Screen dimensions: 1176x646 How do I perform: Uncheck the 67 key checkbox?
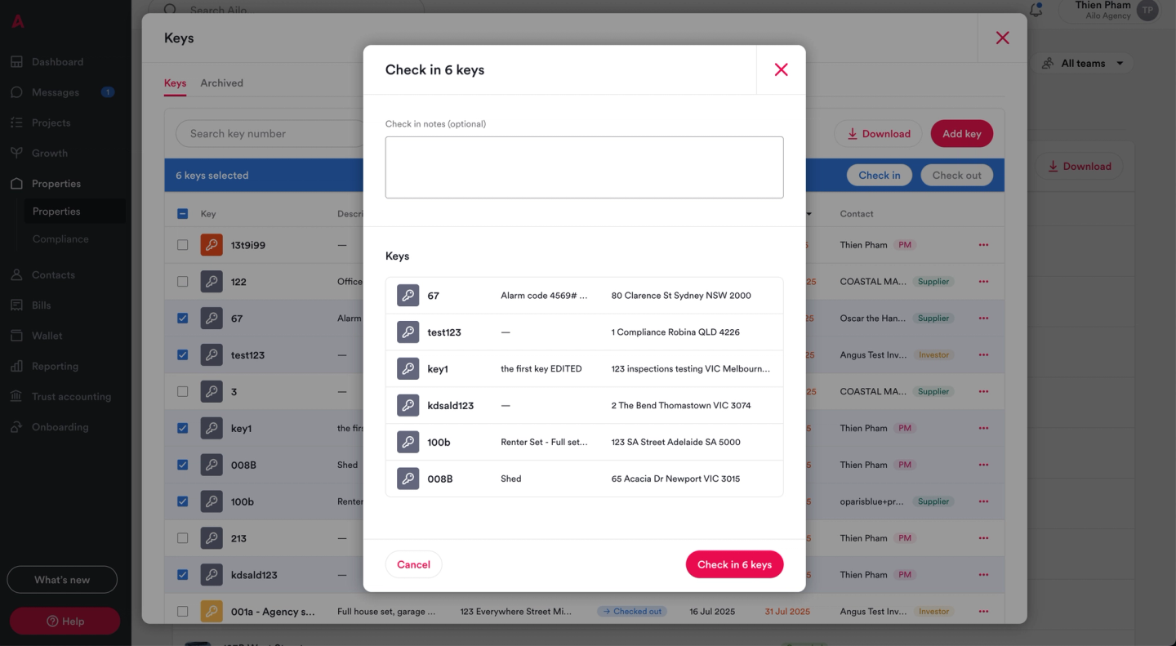coord(182,319)
